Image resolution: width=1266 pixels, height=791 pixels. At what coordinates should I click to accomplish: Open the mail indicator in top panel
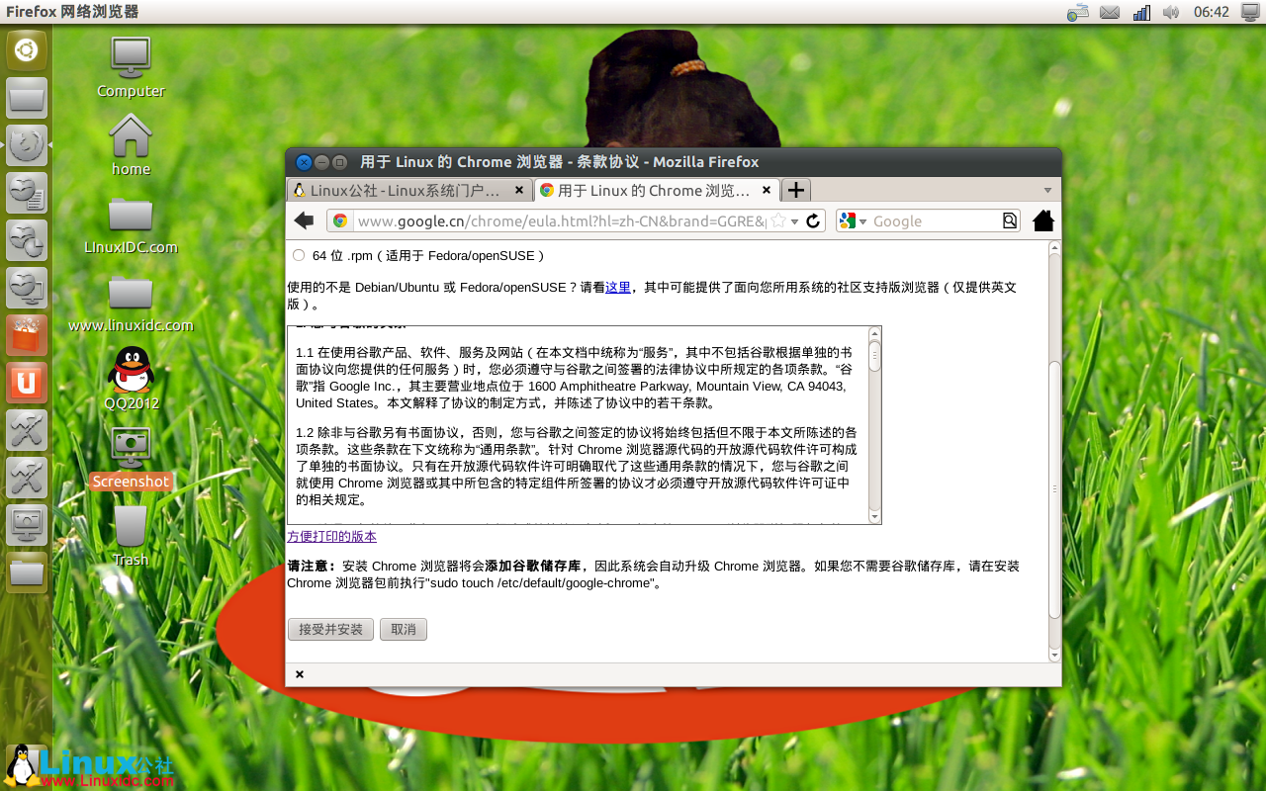(x=1110, y=12)
